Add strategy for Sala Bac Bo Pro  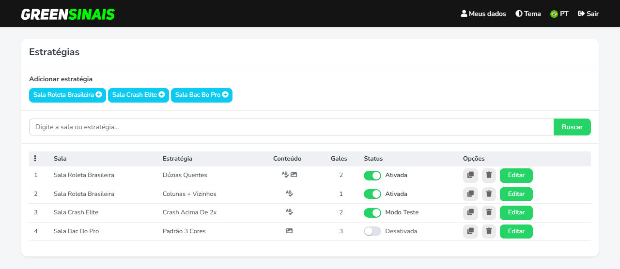pos(201,95)
